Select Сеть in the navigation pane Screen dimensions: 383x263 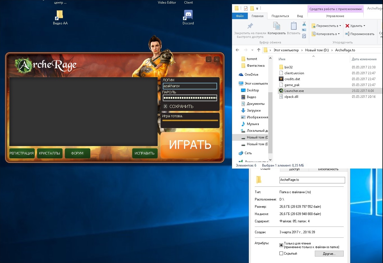click(x=248, y=153)
